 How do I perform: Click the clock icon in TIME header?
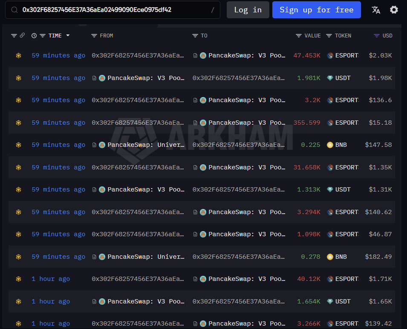point(34,35)
